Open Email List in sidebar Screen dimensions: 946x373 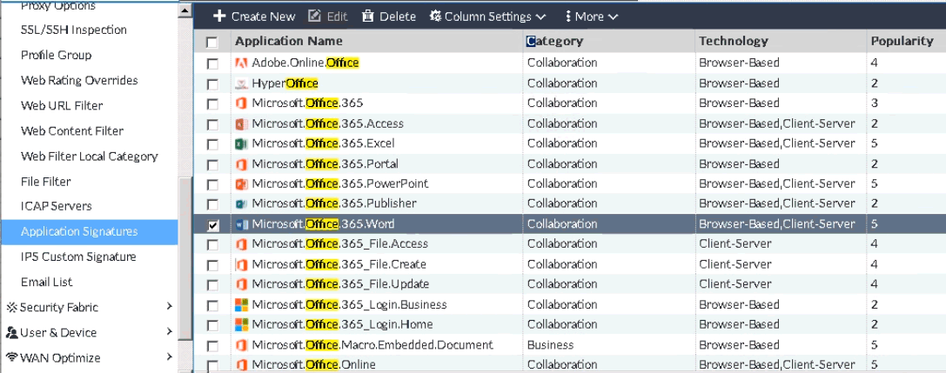tap(46, 282)
